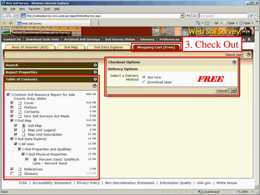Click the Check Out button
This screenshot has height=195, width=260.
pyautogui.click(x=234, y=55)
